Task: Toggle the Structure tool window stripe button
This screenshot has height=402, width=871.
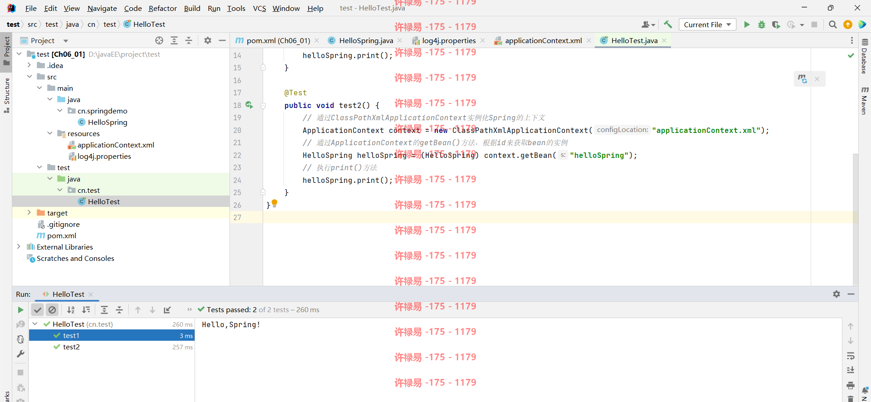Action: pyautogui.click(x=6, y=95)
